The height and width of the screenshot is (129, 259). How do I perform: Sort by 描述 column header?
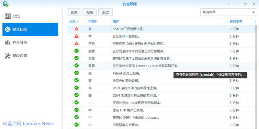point(169,22)
